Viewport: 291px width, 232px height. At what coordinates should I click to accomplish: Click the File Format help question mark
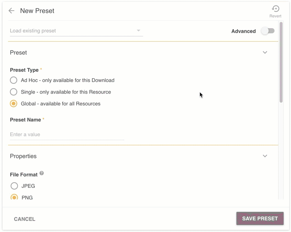42,173
